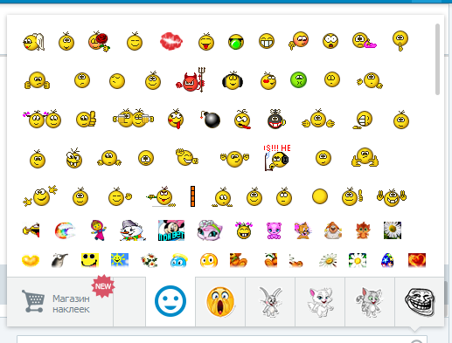Pick the green sick face emoticon
The width and height of the screenshot is (452, 343).
click(298, 79)
